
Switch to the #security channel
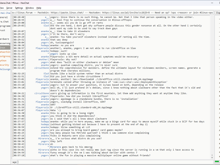(4, 65)
